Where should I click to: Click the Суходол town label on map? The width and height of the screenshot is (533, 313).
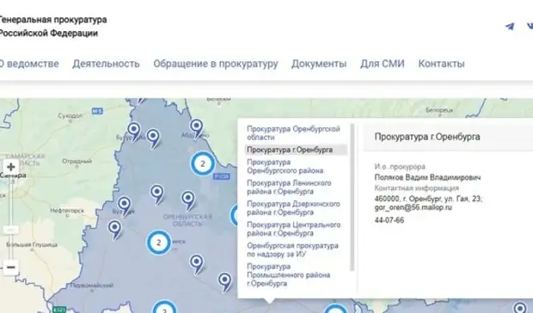click(x=70, y=116)
